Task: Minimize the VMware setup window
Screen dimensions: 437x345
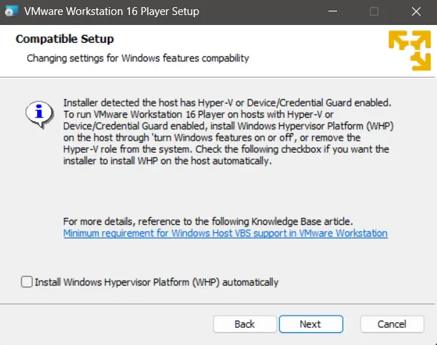Action: pos(333,12)
